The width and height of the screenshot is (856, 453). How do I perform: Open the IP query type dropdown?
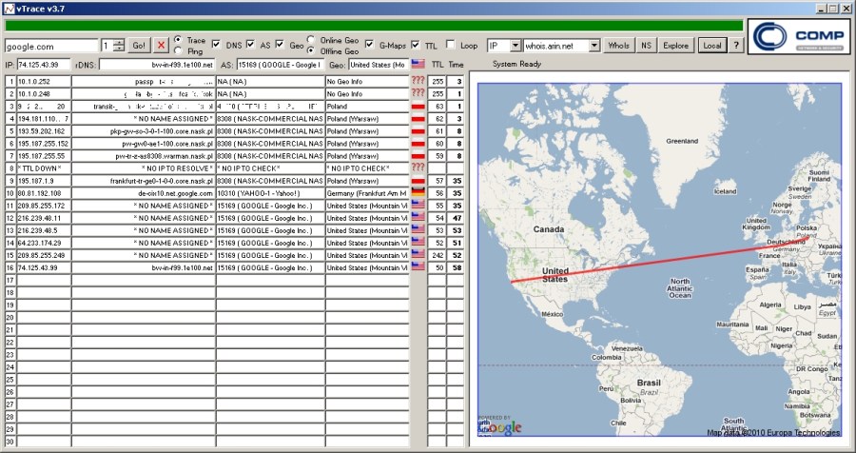(516, 46)
